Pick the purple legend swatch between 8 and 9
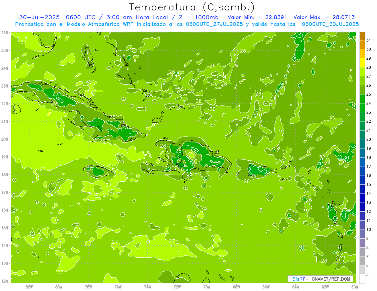The width and height of the screenshot is (377, 291). pyautogui.click(x=362, y=243)
